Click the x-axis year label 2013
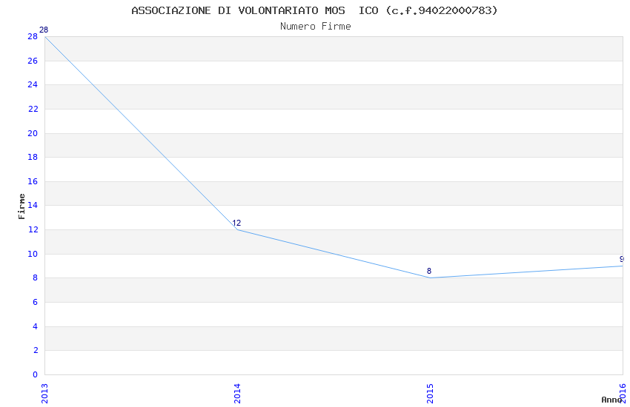630x407 pixels. (44, 394)
